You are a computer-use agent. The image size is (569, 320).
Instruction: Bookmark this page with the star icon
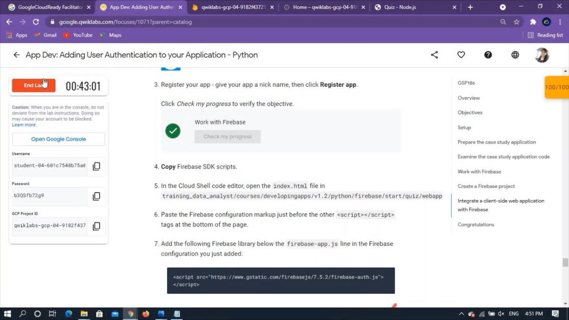[x=517, y=22]
